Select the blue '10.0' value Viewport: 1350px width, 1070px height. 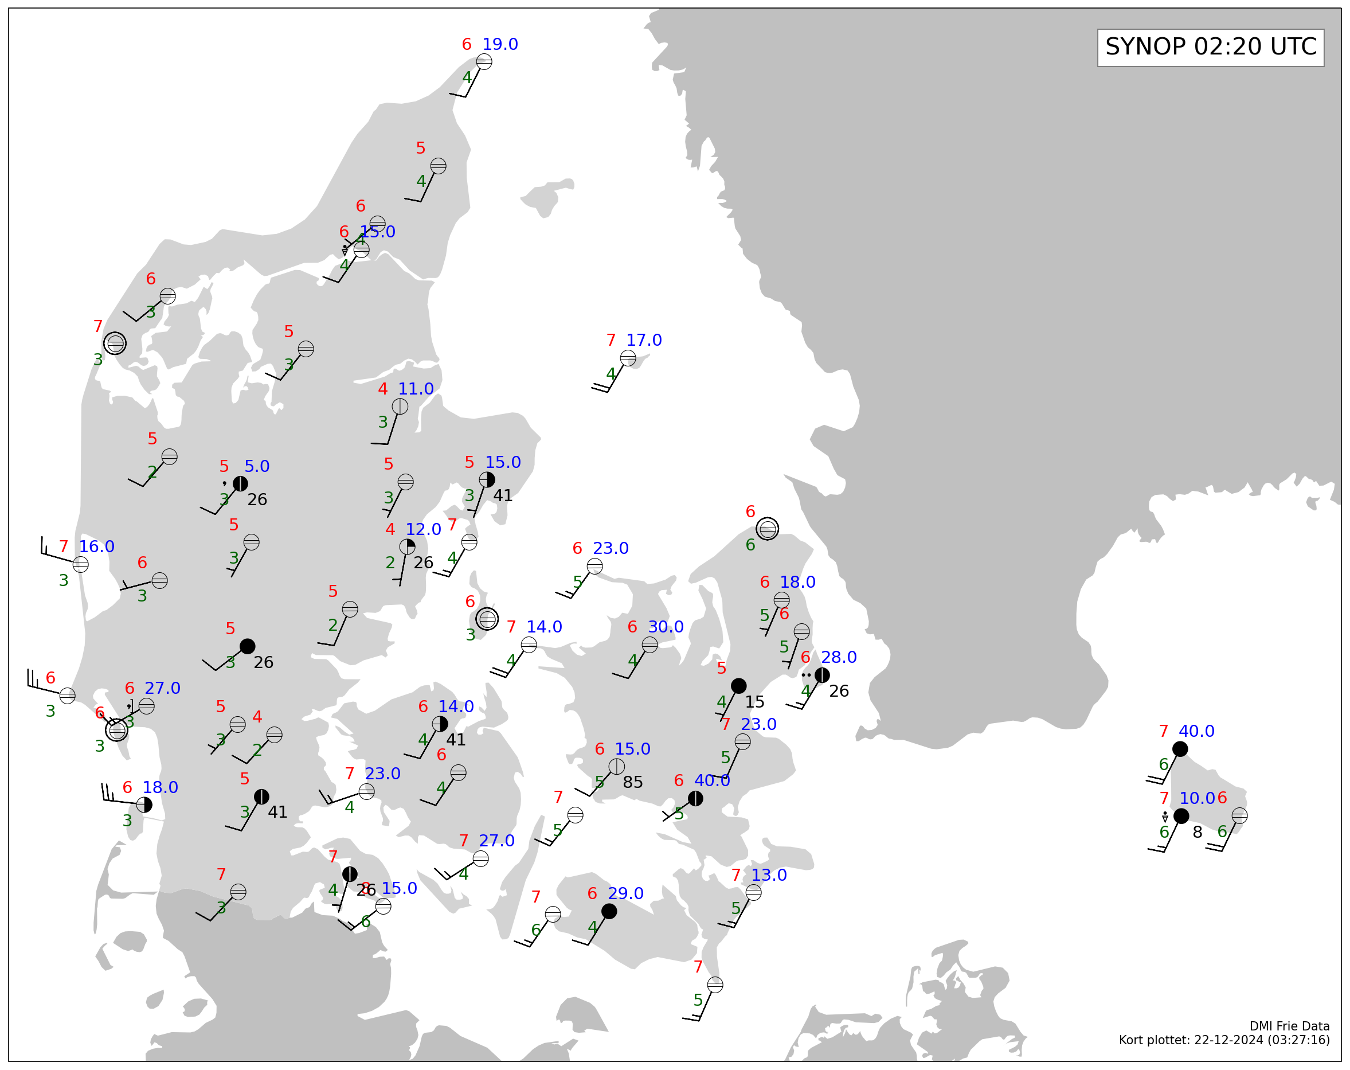click(x=1197, y=799)
